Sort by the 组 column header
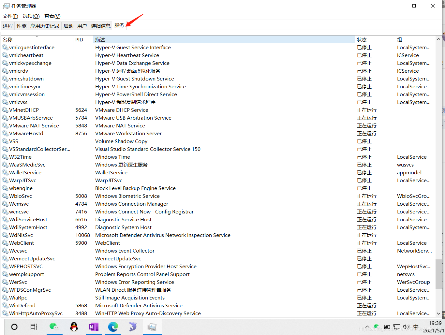The height and width of the screenshot is (335, 445). [415, 39]
